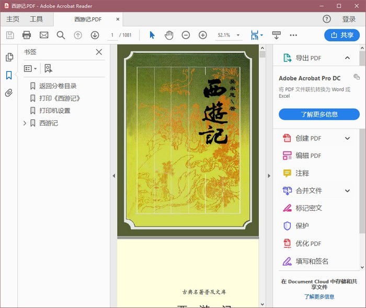Image resolution: width=366 pixels, height=308 pixels.
Task: Open the 填写和签名 tool
Action: 305,261
